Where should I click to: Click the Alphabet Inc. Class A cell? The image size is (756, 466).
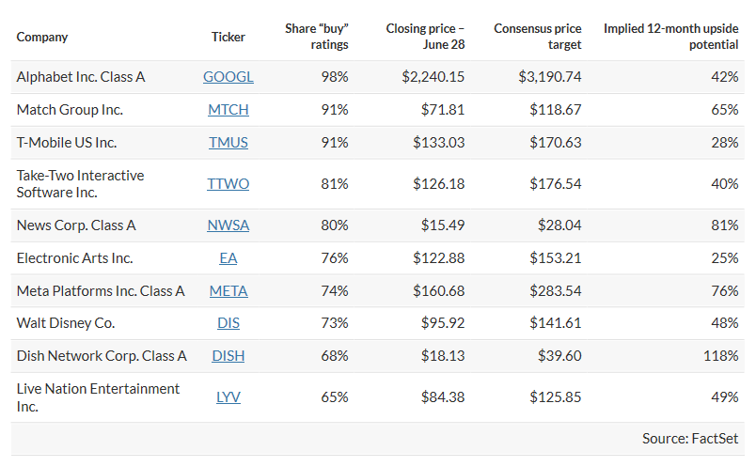click(x=81, y=77)
